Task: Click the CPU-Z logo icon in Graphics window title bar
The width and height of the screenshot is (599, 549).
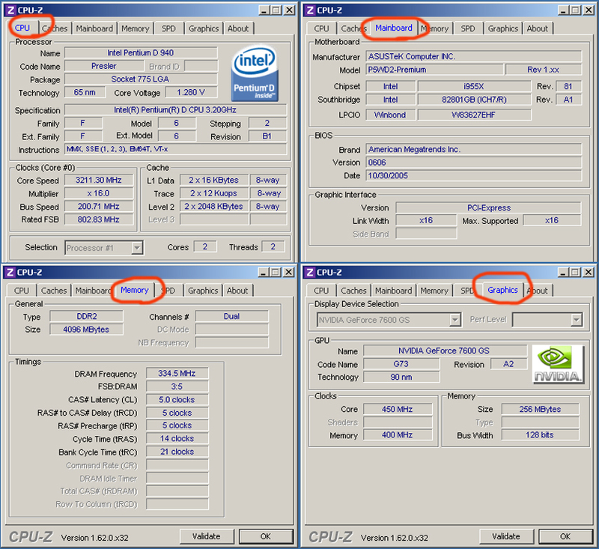Action: pos(310,272)
